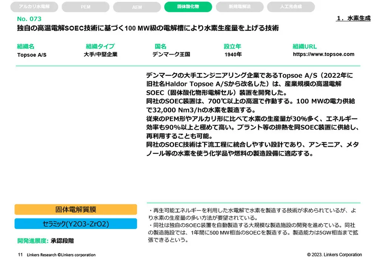Click the 1．水素生成 section link
Image resolution: width=378 pixels, height=261 pixels.
point(353,18)
